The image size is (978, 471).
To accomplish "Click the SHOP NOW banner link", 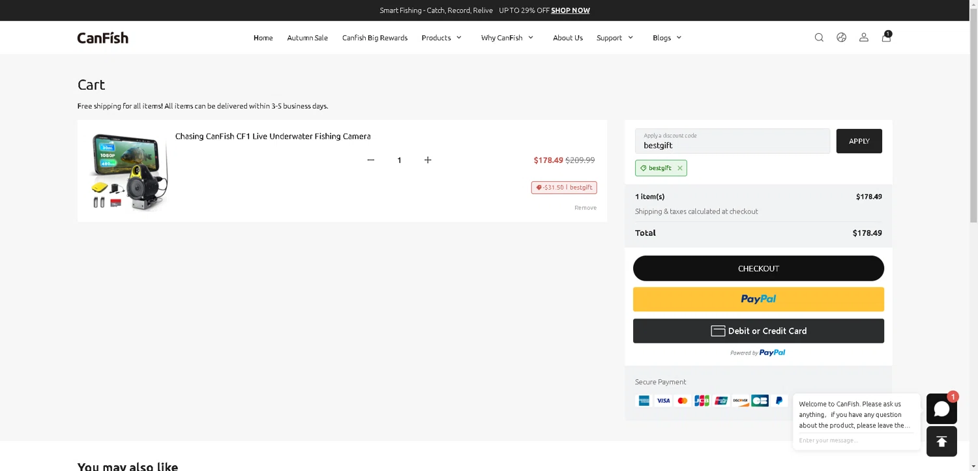I will click(x=570, y=10).
